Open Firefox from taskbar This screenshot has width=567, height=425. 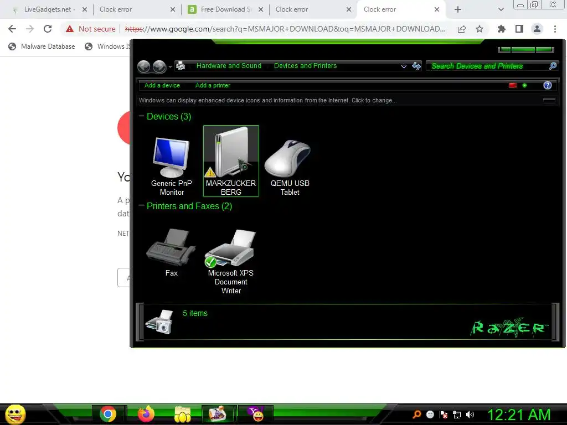point(146,414)
